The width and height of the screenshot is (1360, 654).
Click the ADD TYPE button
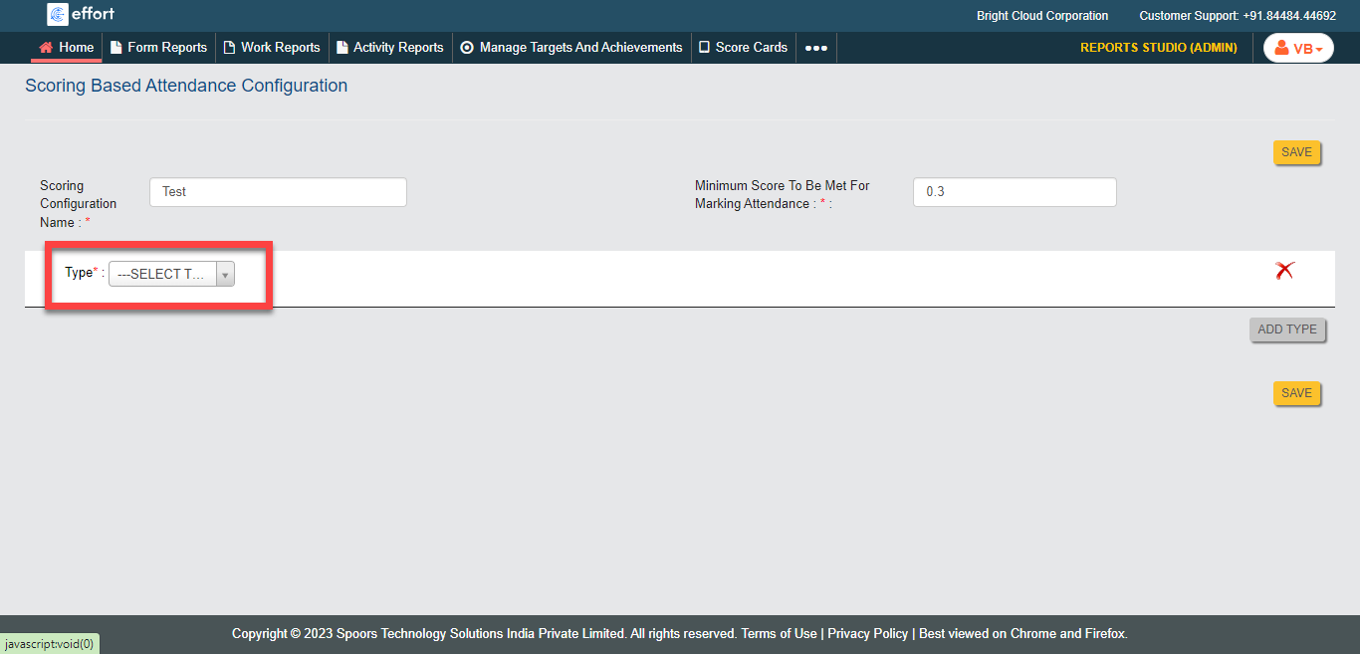click(x=1286, y=329)
